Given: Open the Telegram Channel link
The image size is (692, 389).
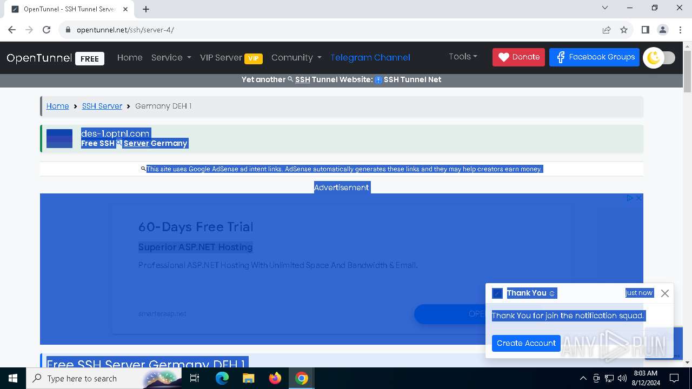Looking at the screenshot, I should pos(370,57).
